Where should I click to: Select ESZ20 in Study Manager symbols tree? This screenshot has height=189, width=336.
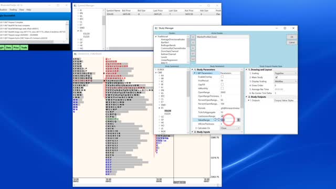click(167, 114)
